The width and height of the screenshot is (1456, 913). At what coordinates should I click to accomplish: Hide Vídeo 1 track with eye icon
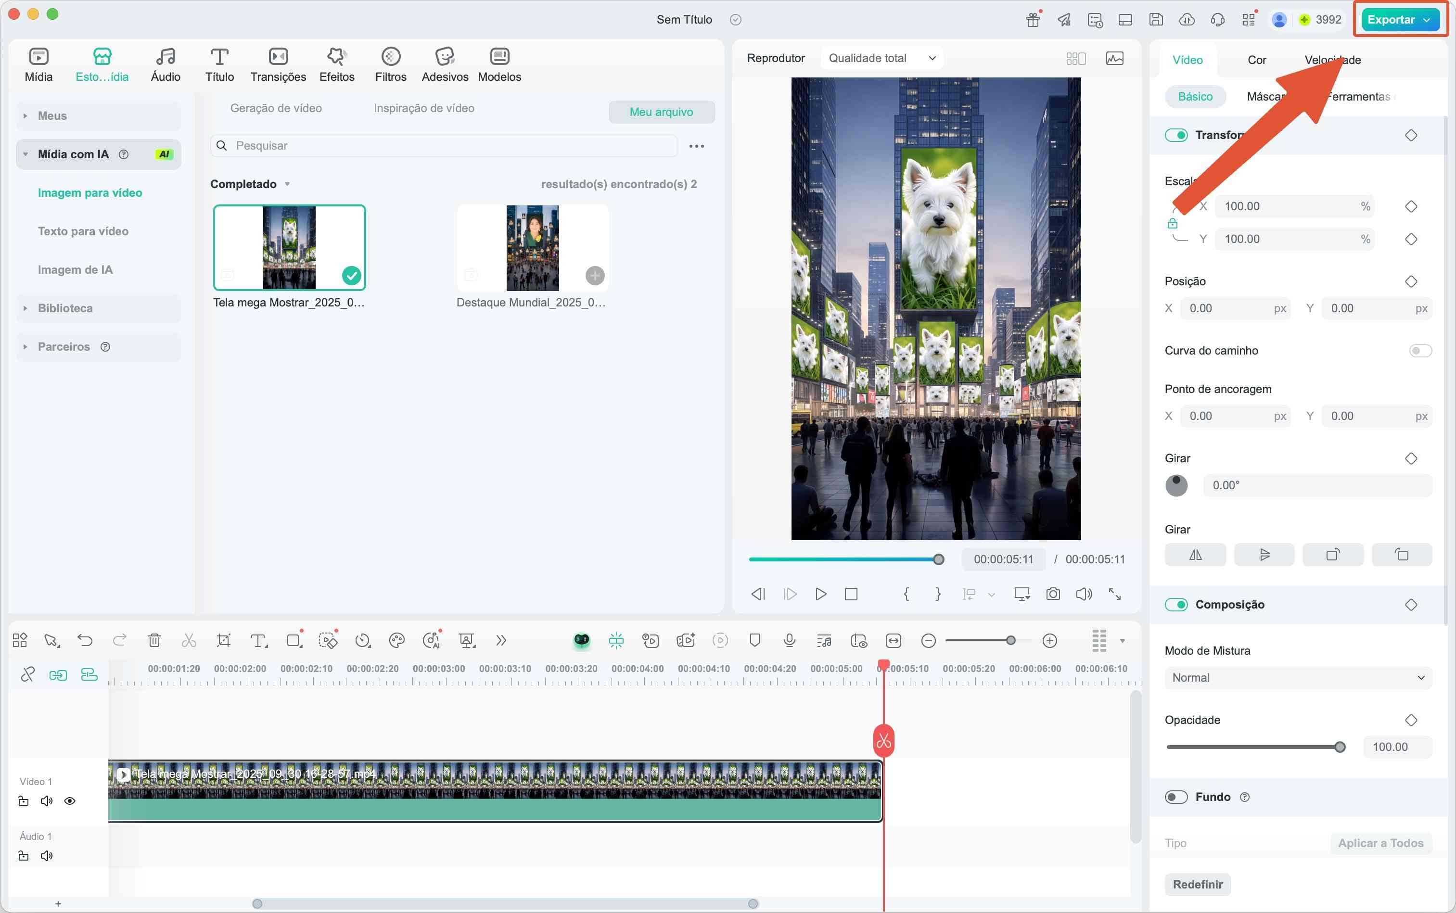click(x=70, y=801)
